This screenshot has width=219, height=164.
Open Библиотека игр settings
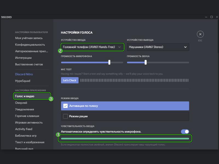point(26,136)
